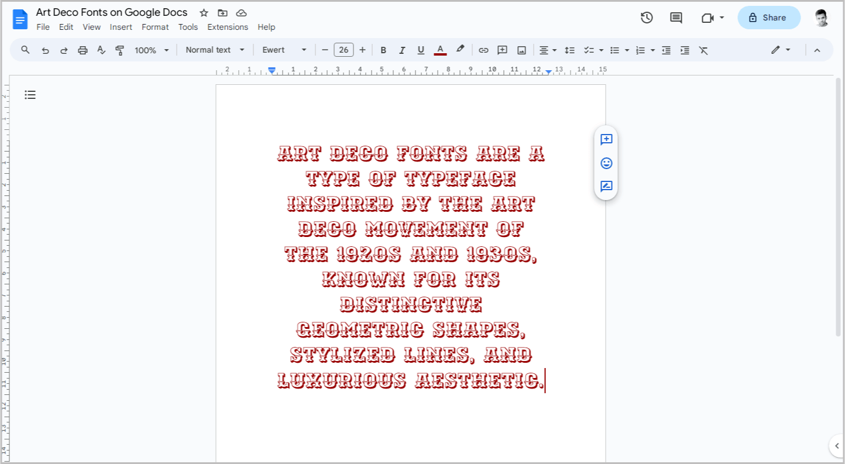845x464 pixels.
Task: Open the paragraph styles dropdown
Action: [x=214, y=50]
